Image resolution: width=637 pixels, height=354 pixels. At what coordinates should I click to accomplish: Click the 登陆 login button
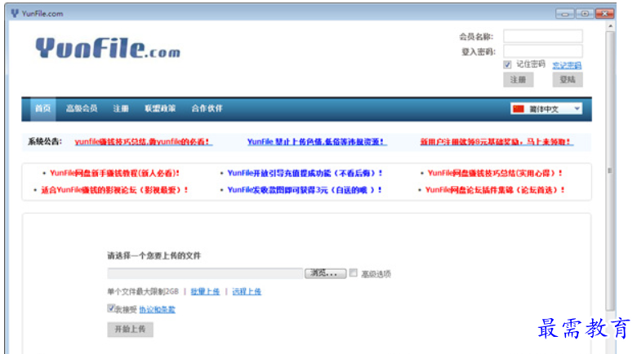point(568,80)
